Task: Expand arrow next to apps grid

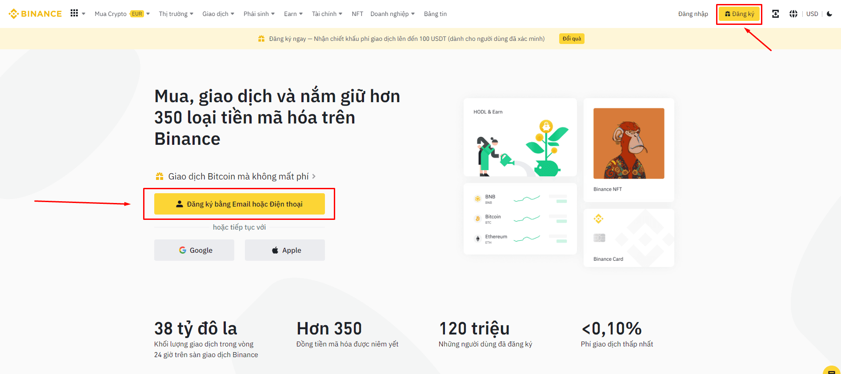Action: coord(84,14)
